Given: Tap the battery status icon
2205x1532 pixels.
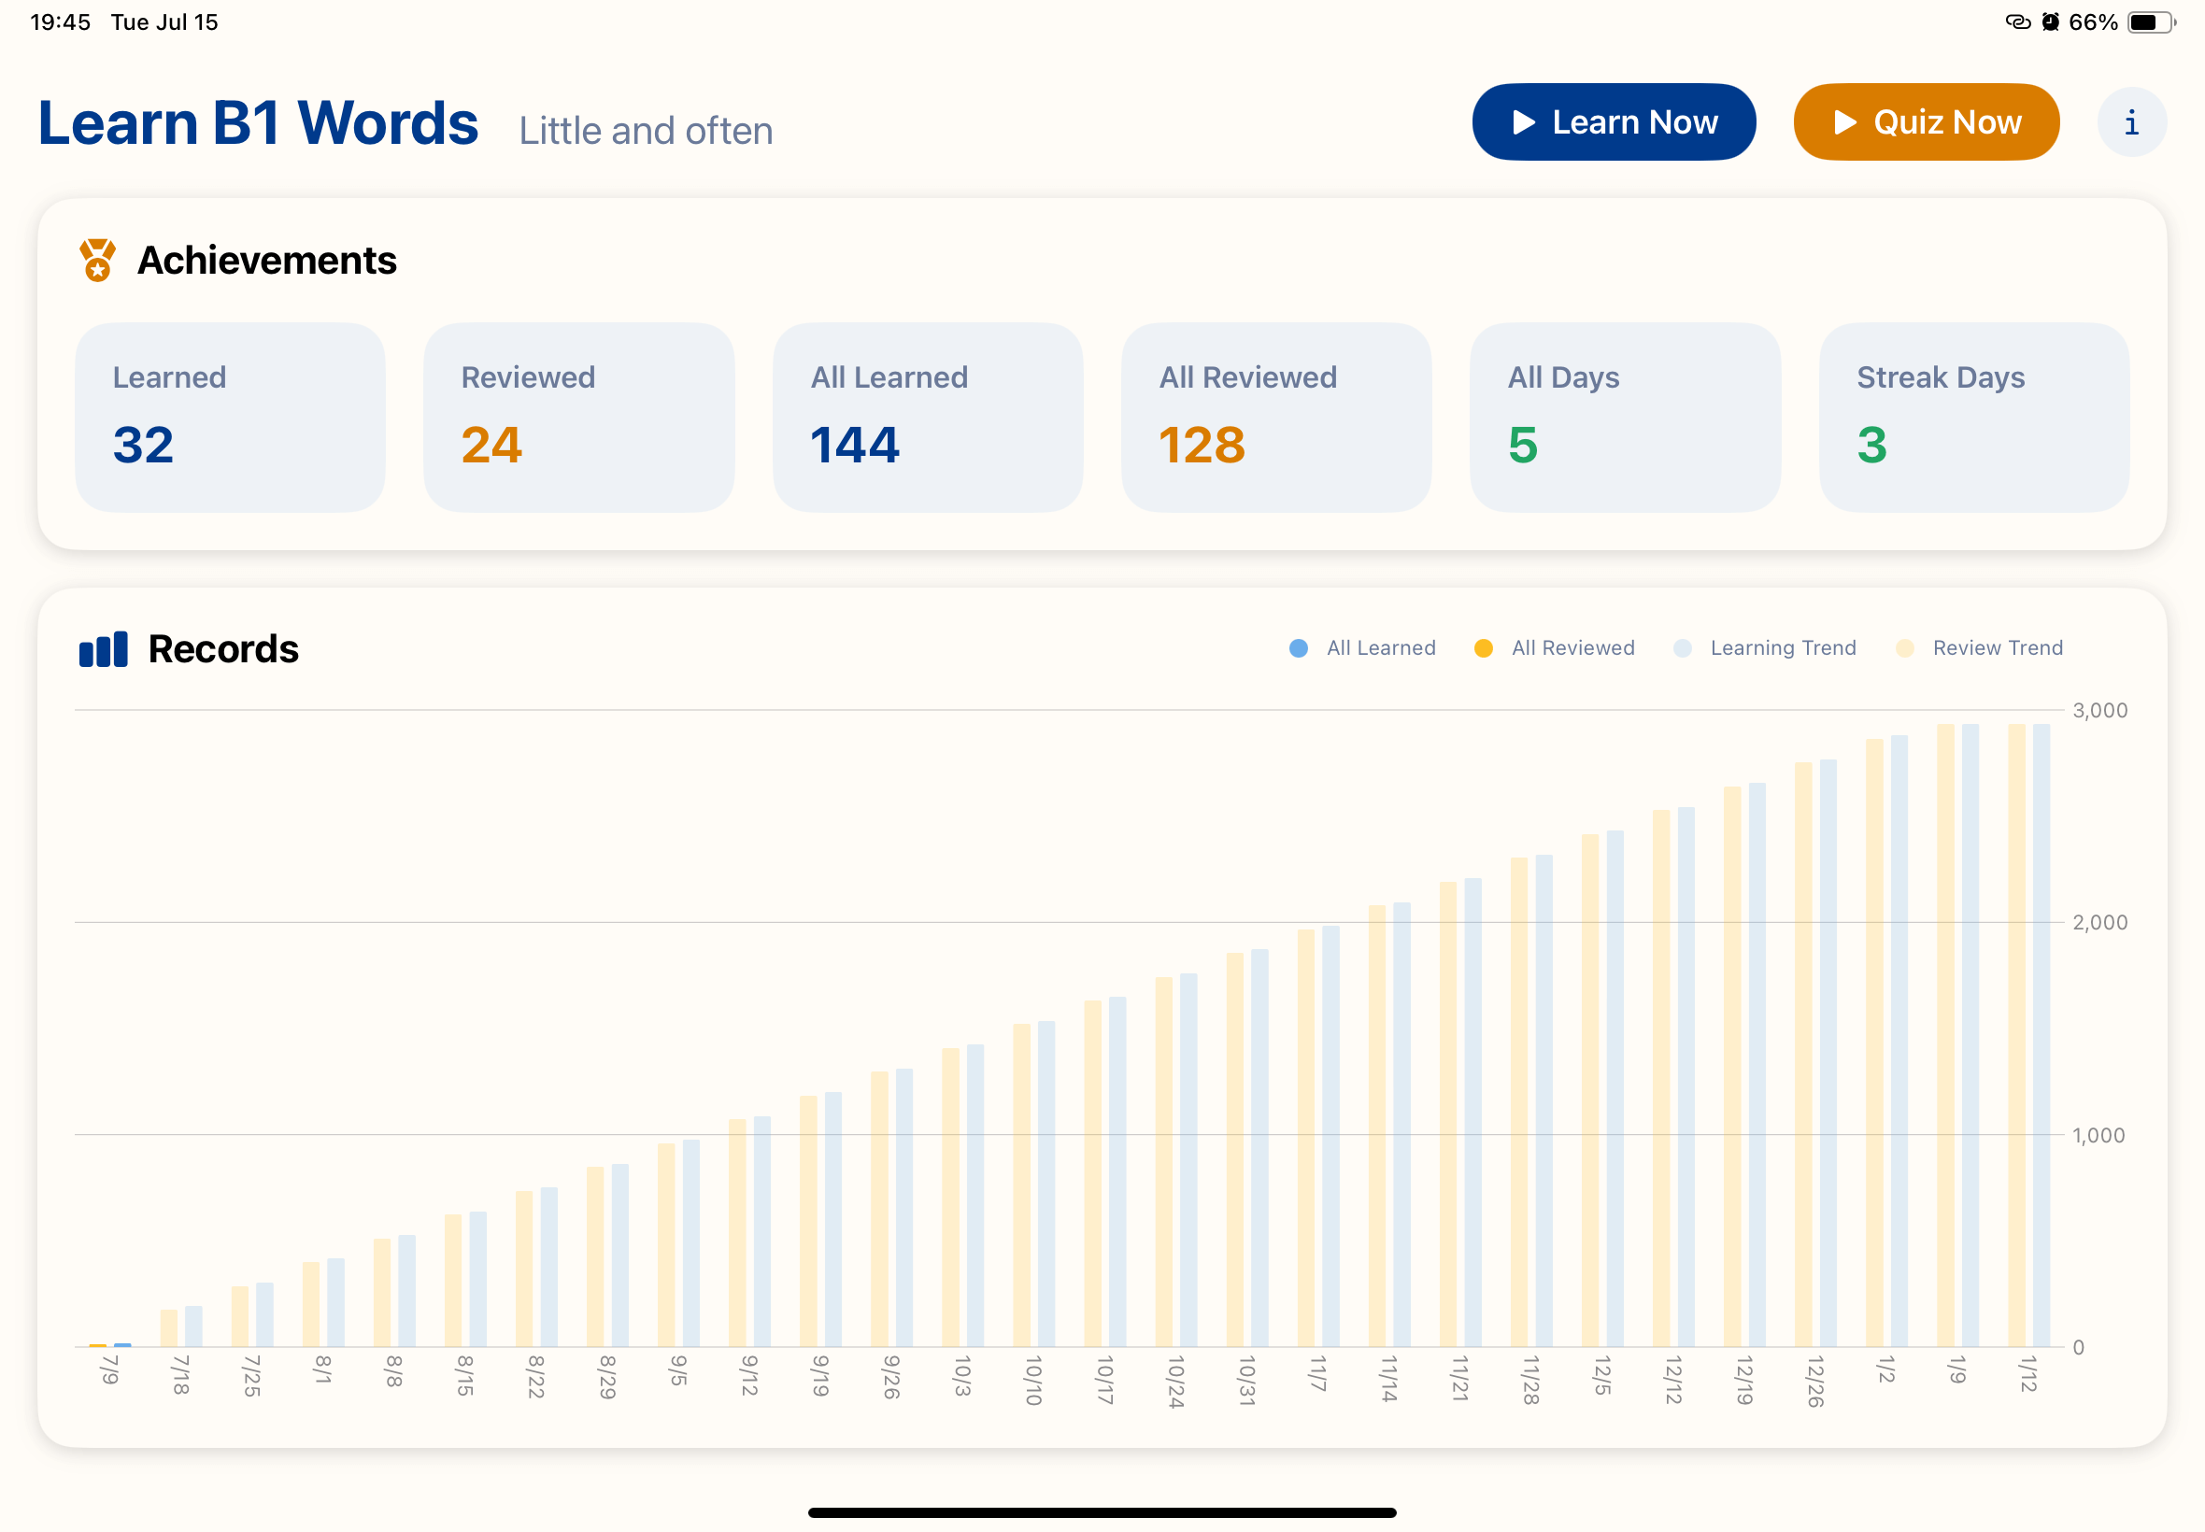Looking at the screenshot, I should pos(2150,22).
